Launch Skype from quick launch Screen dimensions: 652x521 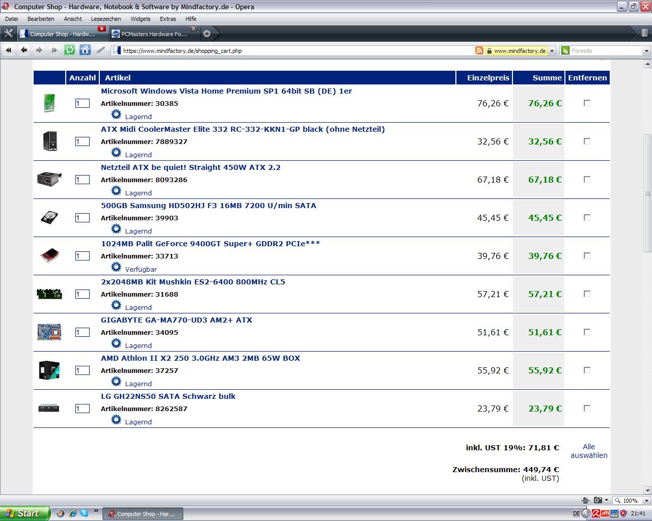(84, 513)
